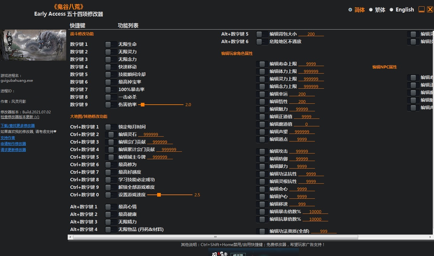The height and width of the screenshot is (256, 434).
Task: Toggle 无限生命 (infinite health) switch
Action: click(x=111, y=44)
